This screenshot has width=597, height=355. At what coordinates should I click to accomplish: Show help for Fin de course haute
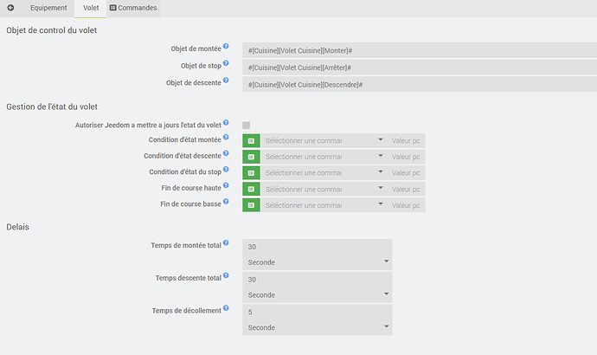click(226, 185)
